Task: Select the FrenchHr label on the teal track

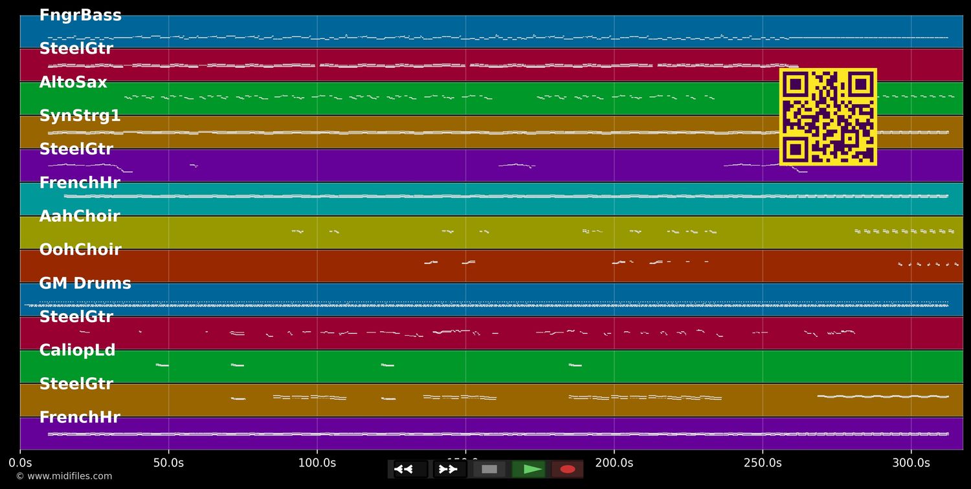Action: [80, 183]
